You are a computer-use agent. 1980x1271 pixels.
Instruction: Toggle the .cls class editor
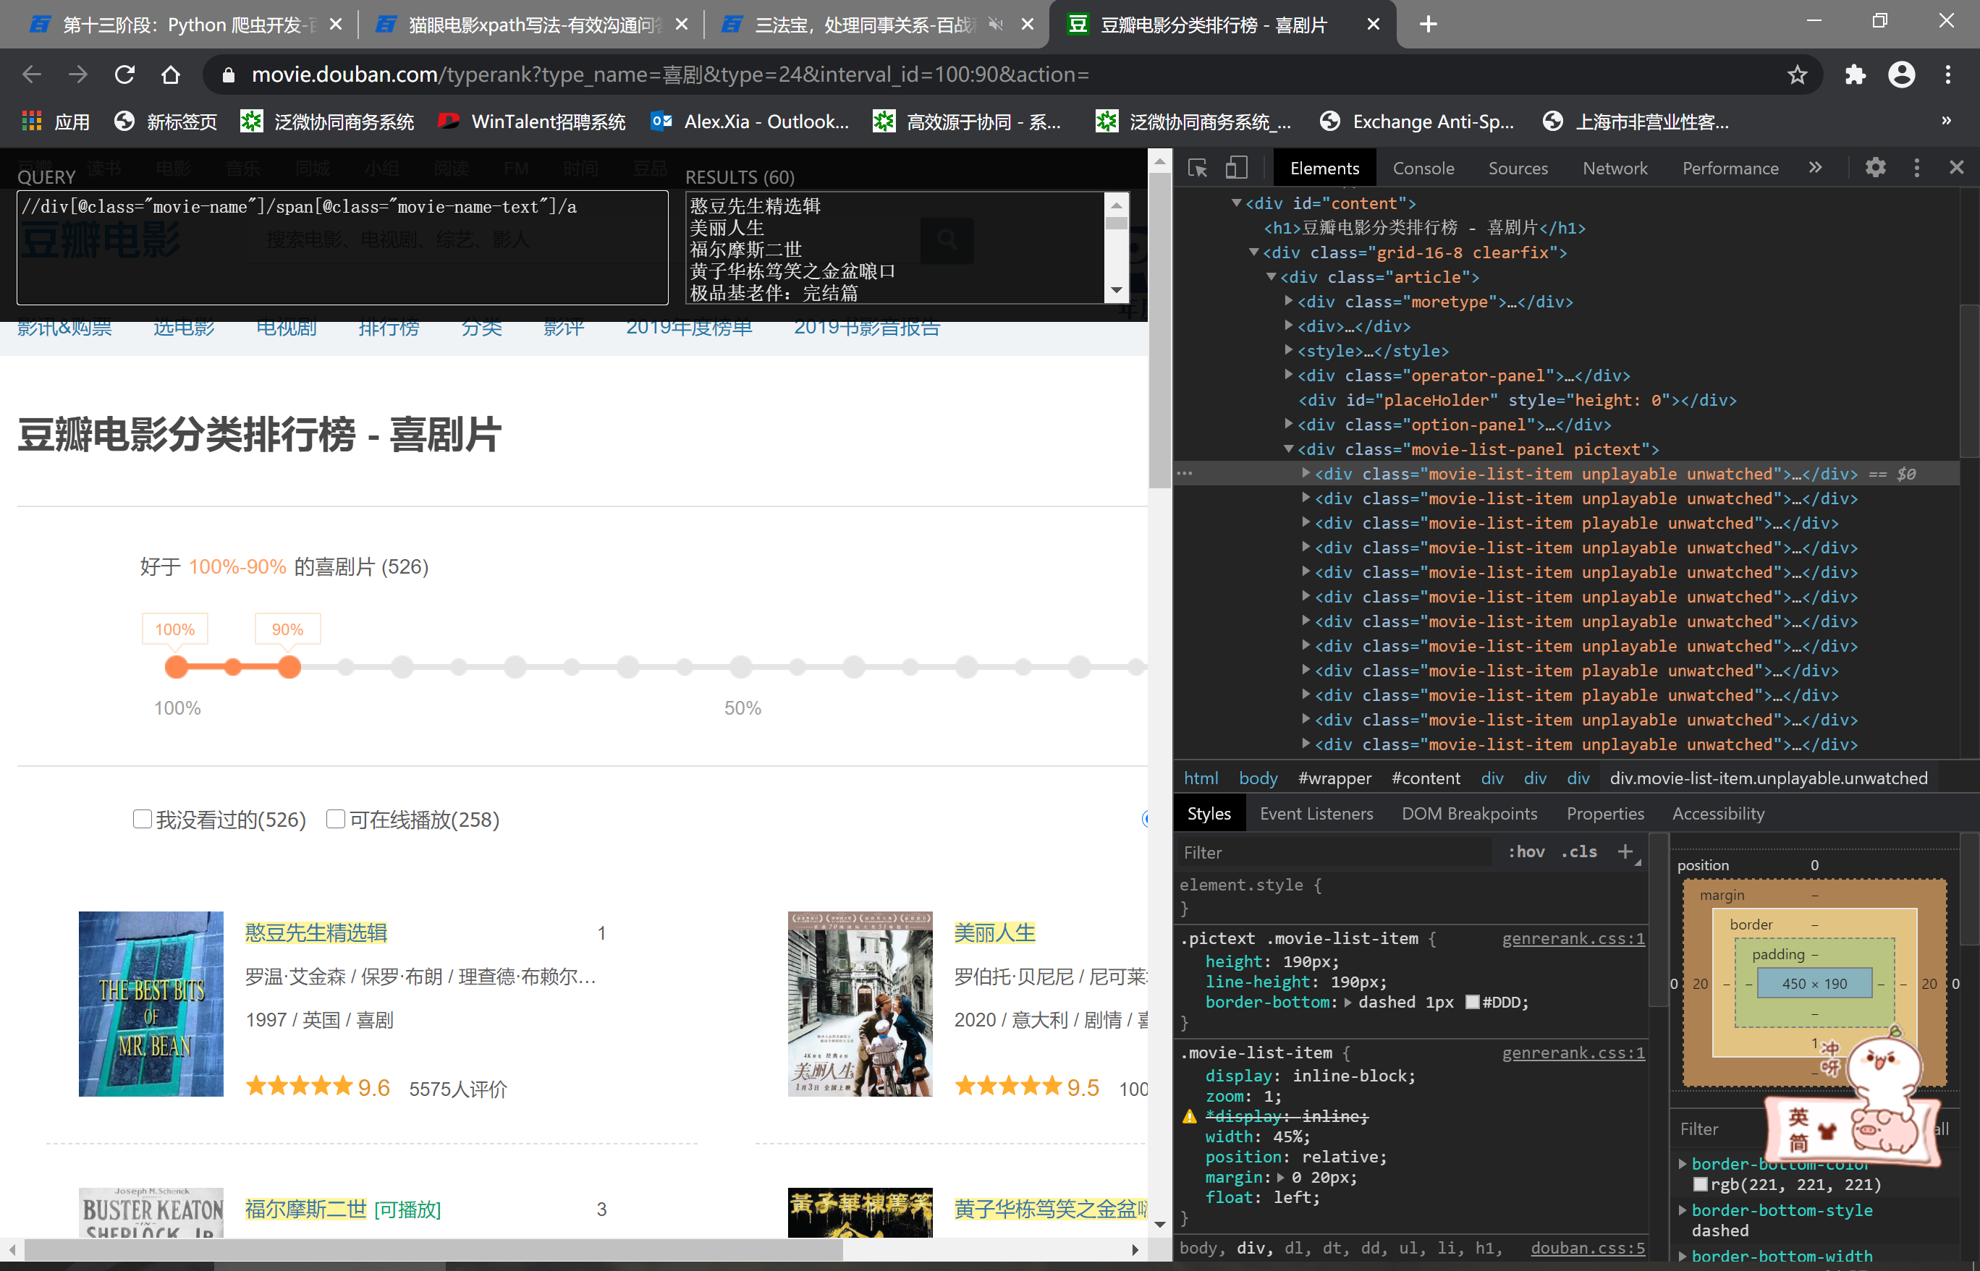(x=1578, y=851)
